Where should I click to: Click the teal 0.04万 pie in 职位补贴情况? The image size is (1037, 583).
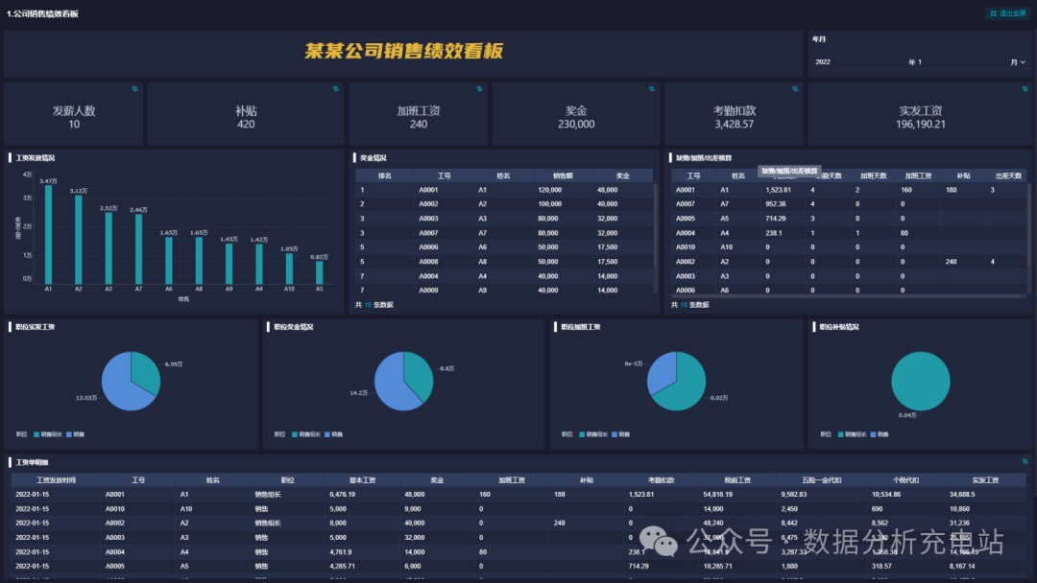tap(921, 381)
